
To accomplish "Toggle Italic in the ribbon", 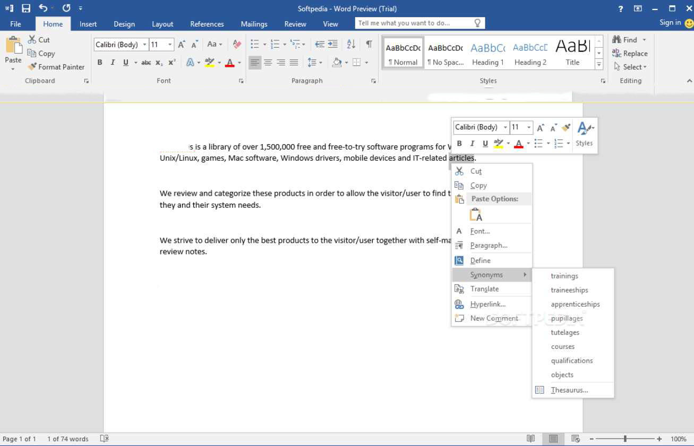I will (113, 63).
